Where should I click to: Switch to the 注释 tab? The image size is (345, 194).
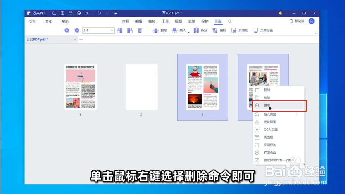[126, 21]
